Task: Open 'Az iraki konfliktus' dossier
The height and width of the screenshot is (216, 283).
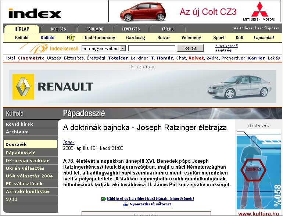Action: coord(30,191)
